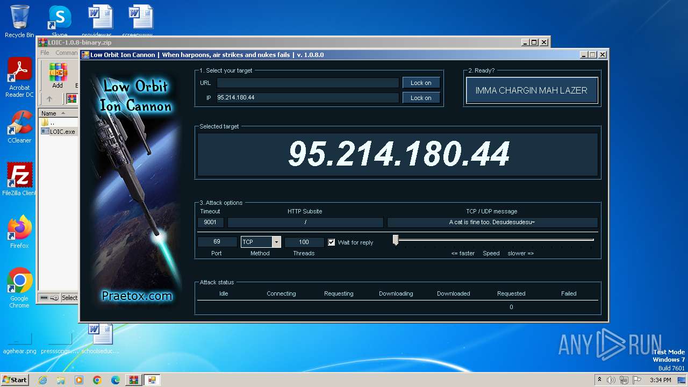Click the Praetox.com text on the banner

[137, 296]
